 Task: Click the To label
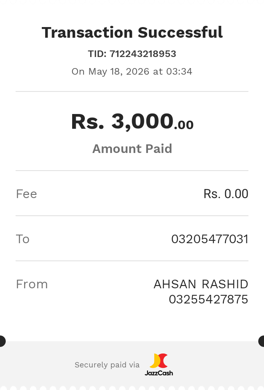[x=23, y=239]
